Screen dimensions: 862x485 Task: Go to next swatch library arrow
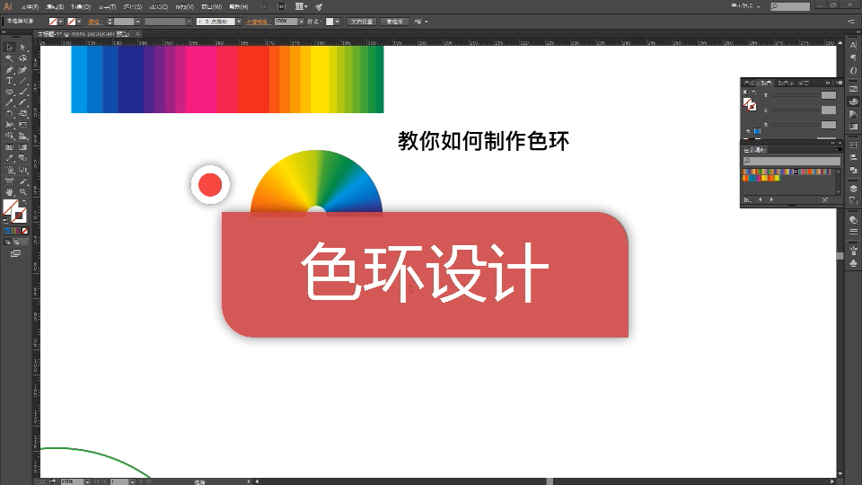click(x=771, y=199)
